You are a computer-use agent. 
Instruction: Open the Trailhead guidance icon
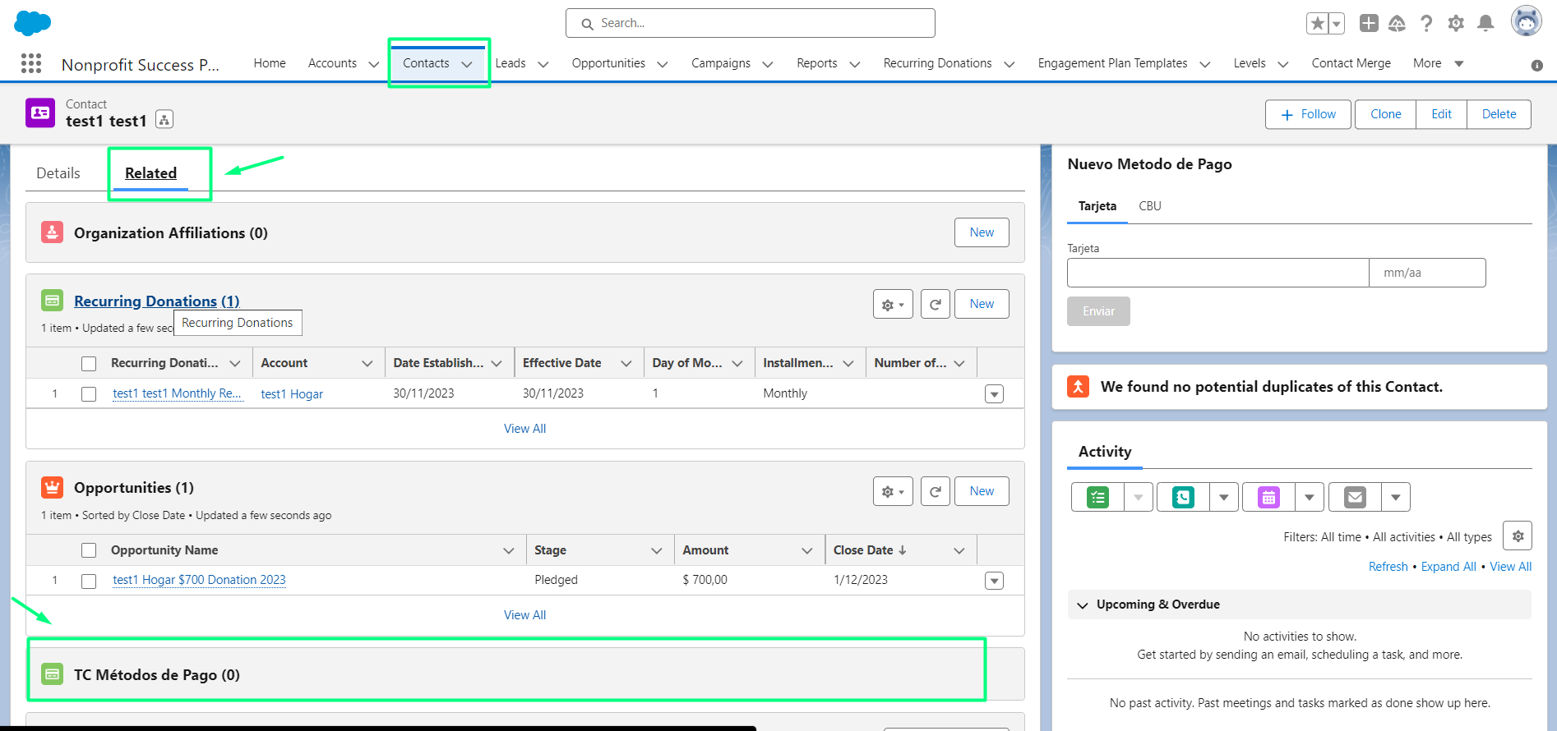pyautogui.click(x=1397, y=23)
